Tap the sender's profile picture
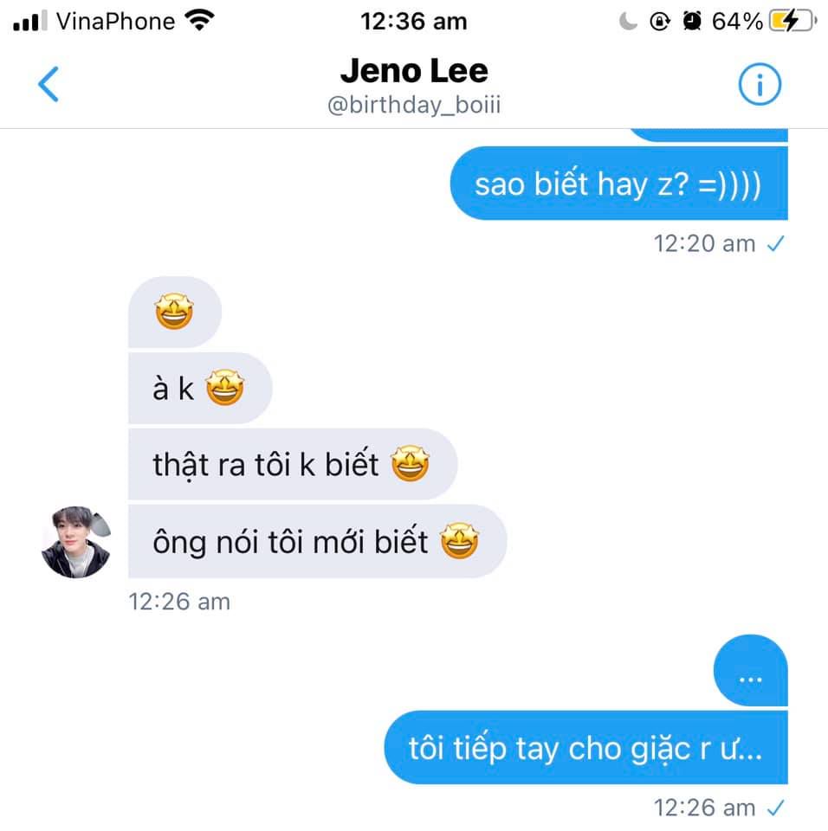The height and width of the screenshot is (831, 828). point(76,542)
